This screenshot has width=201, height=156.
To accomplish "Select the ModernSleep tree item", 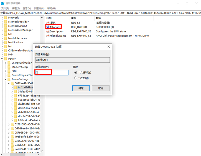I will pos(19,67).
